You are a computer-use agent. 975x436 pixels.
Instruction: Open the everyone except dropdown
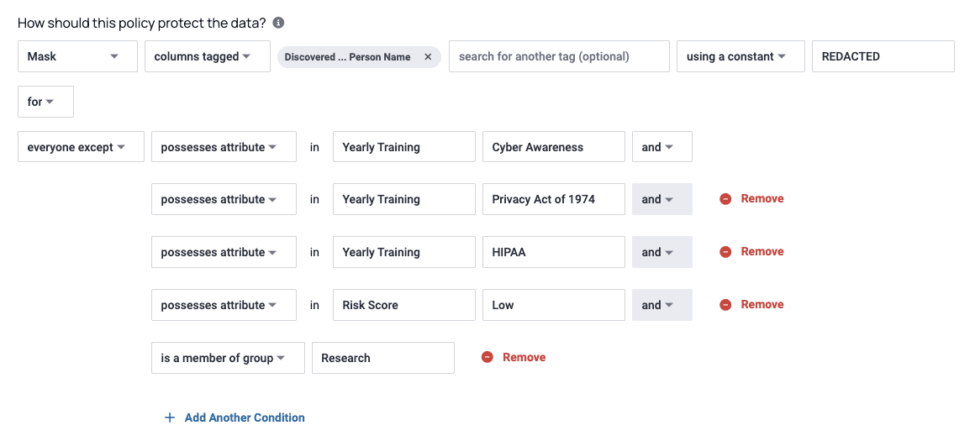[x=81, y=147]
